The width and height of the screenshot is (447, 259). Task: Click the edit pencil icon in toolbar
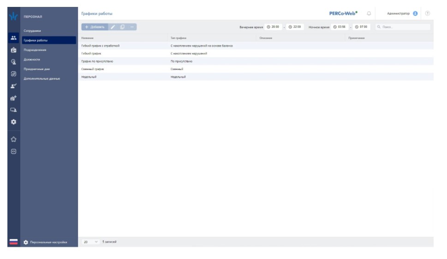point(113,27)
